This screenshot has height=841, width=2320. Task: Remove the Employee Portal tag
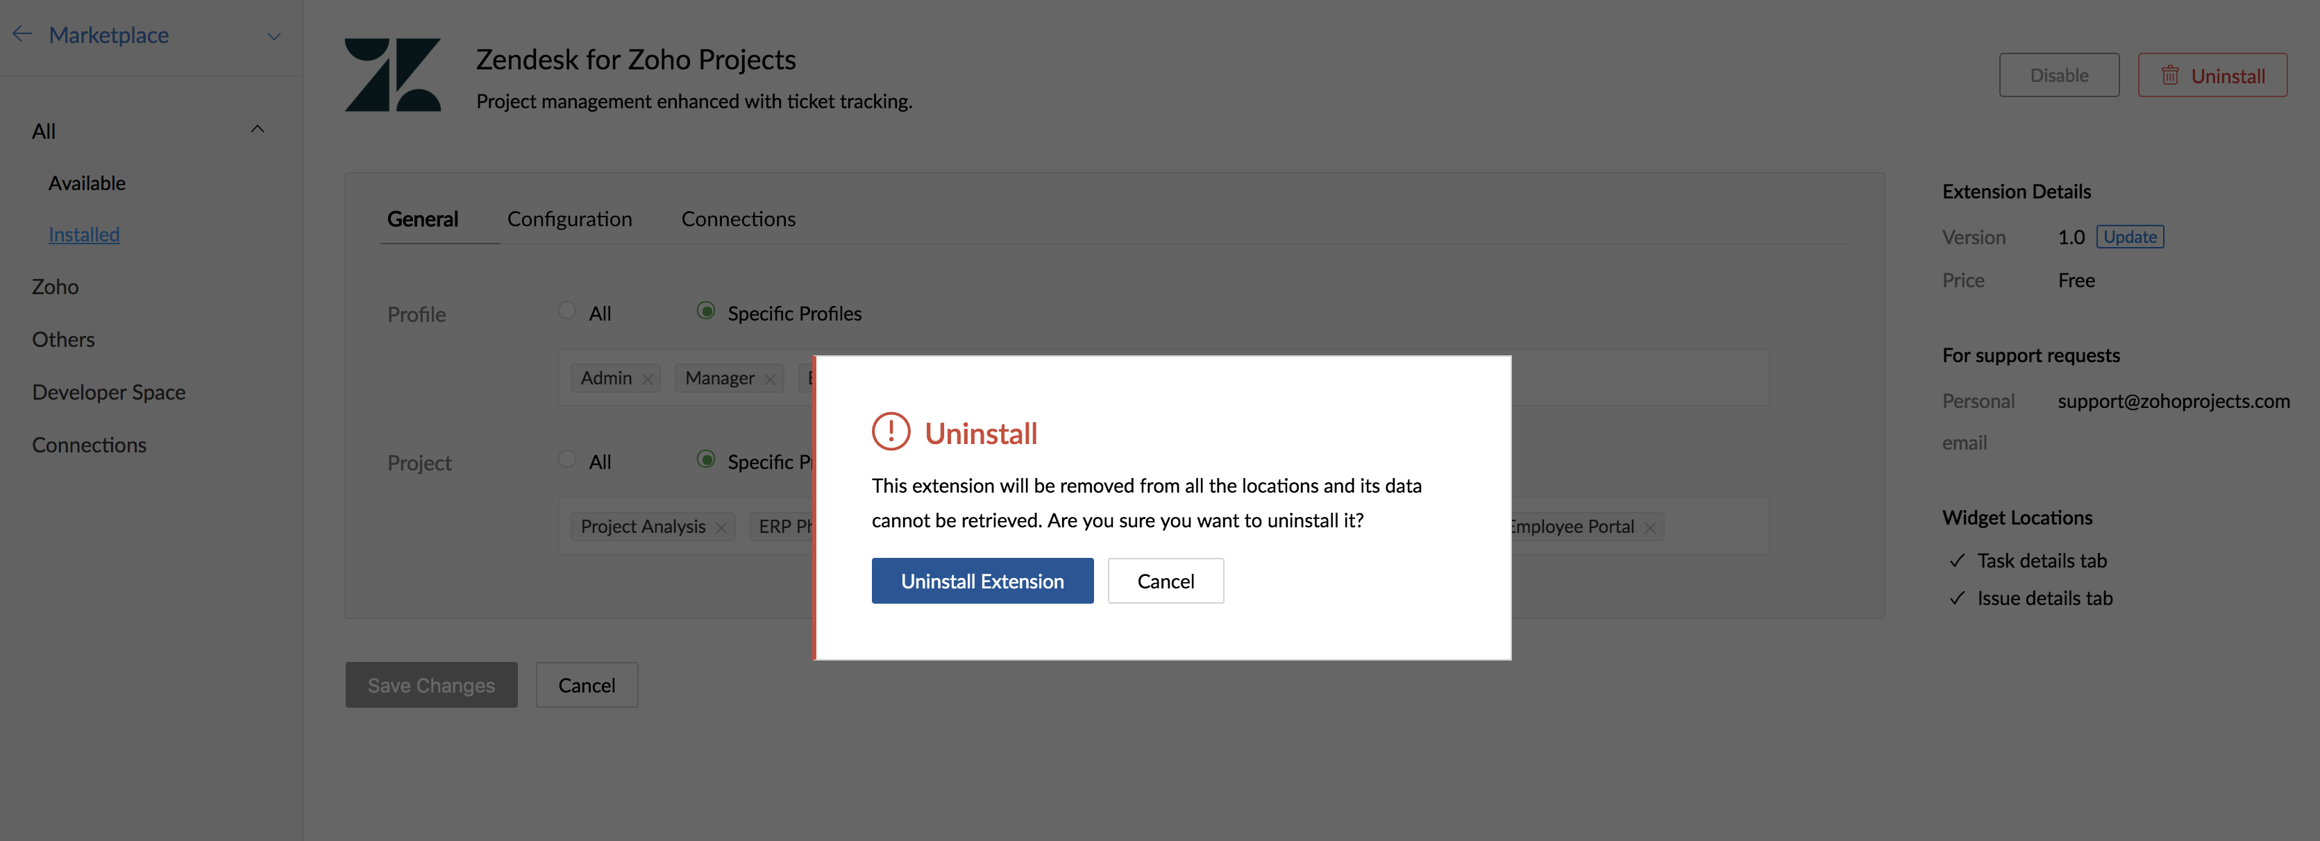1649,527
